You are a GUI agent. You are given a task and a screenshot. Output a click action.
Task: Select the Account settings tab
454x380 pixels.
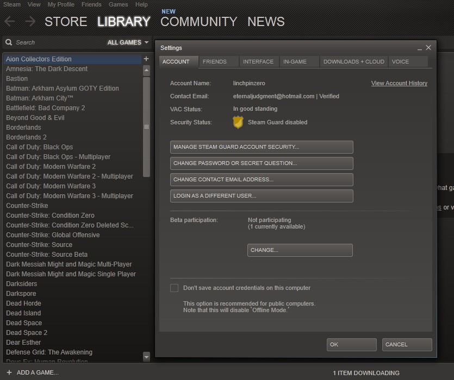(179, 61)
